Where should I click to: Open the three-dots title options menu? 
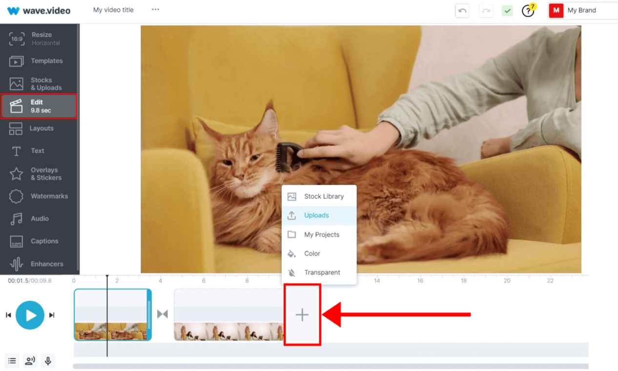click(x=155, y=10)
